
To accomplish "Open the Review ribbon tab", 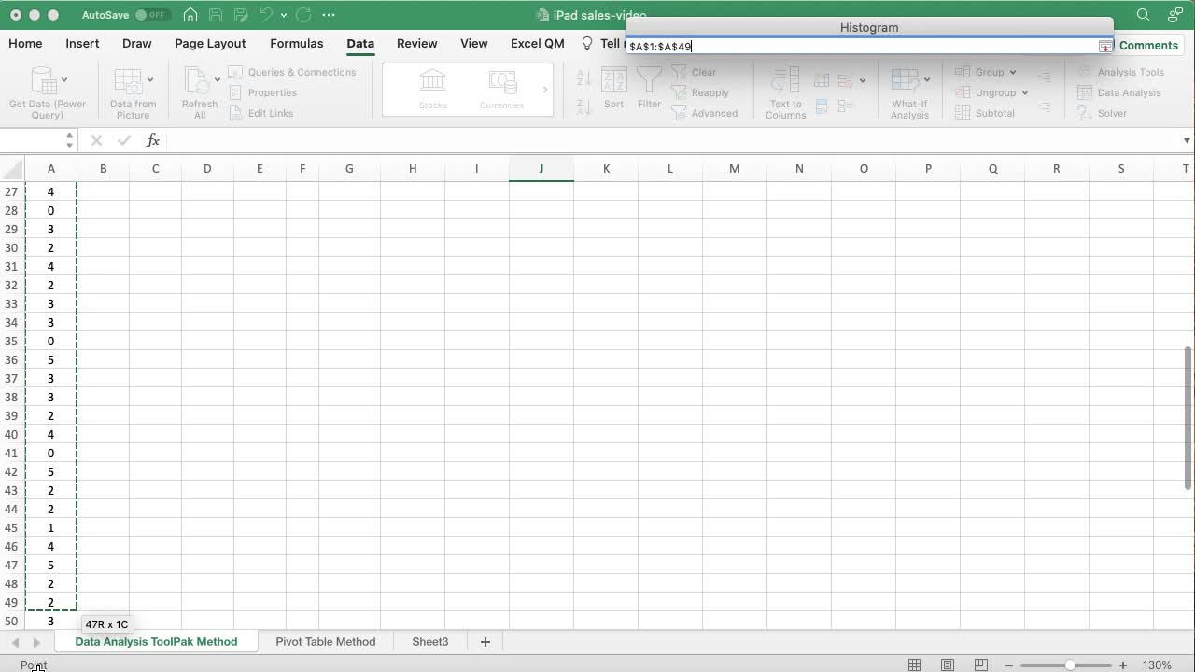I will point(416,43).
